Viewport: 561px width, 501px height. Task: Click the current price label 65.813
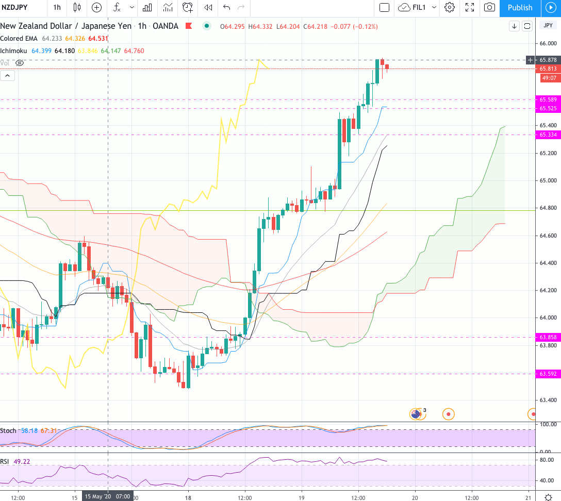(x=548, y=69)
